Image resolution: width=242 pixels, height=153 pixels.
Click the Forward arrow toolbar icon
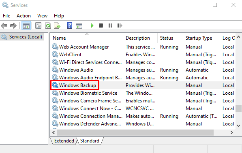(x=13, y=25)
